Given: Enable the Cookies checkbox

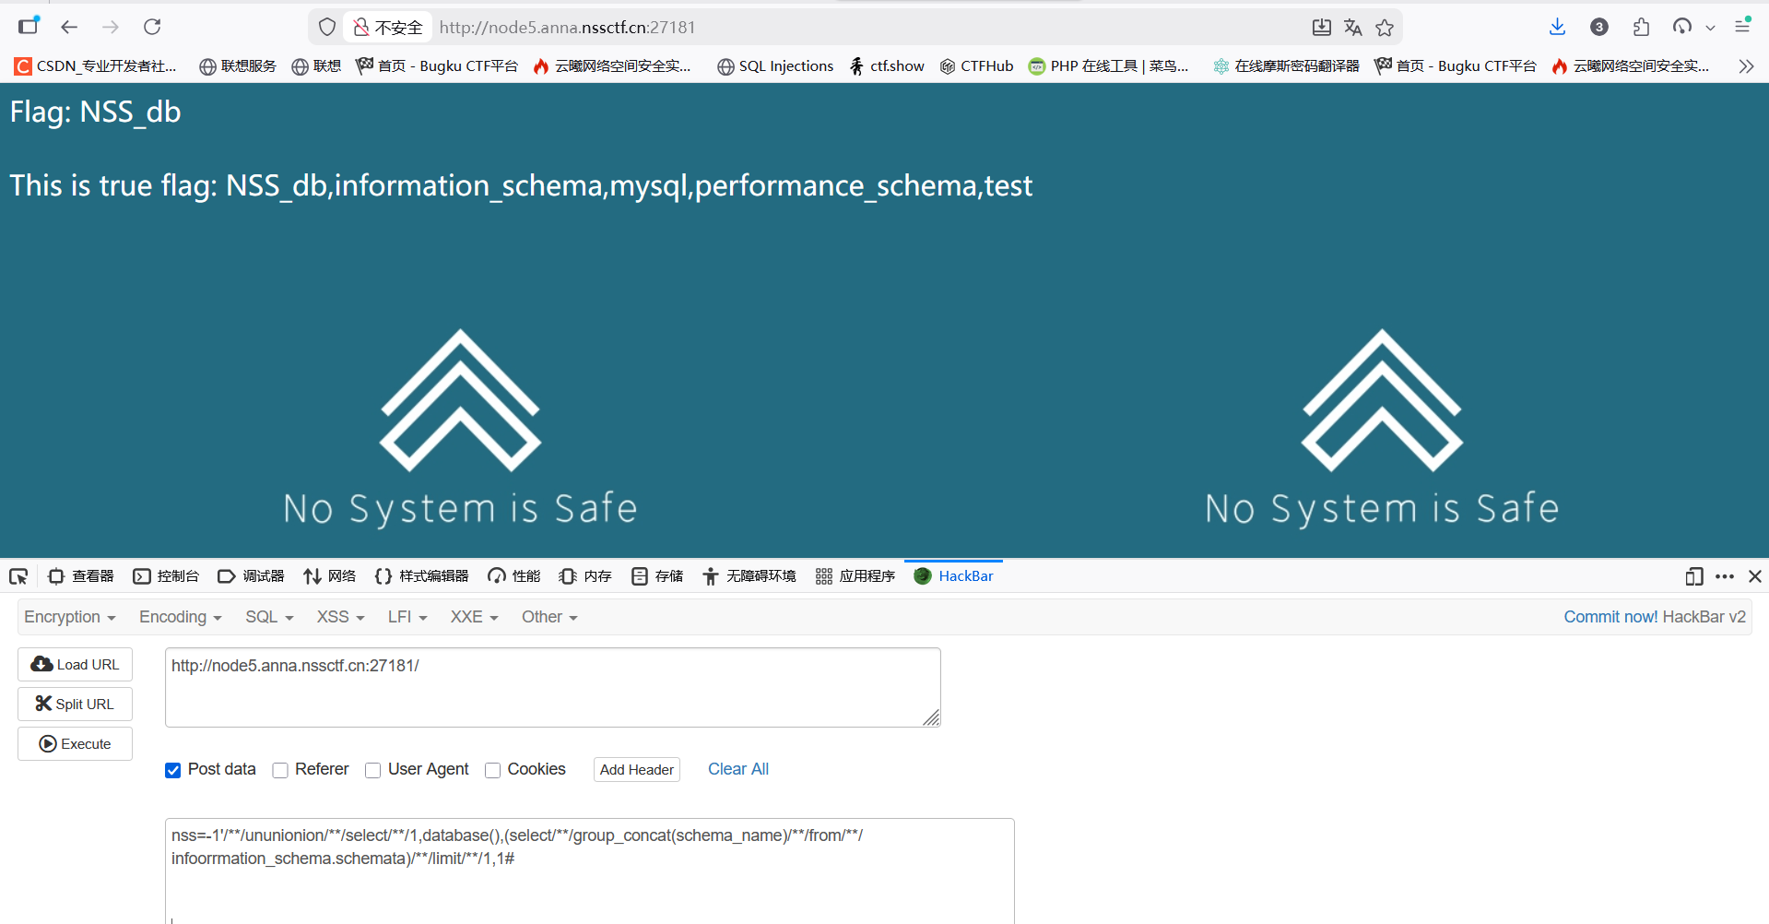Looking at the screenshot, I should tap(492, 770).
